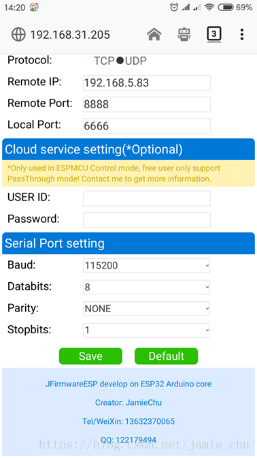Tap the alarm clock status icon
The image size is (257, 458).
tap(174, 7)
